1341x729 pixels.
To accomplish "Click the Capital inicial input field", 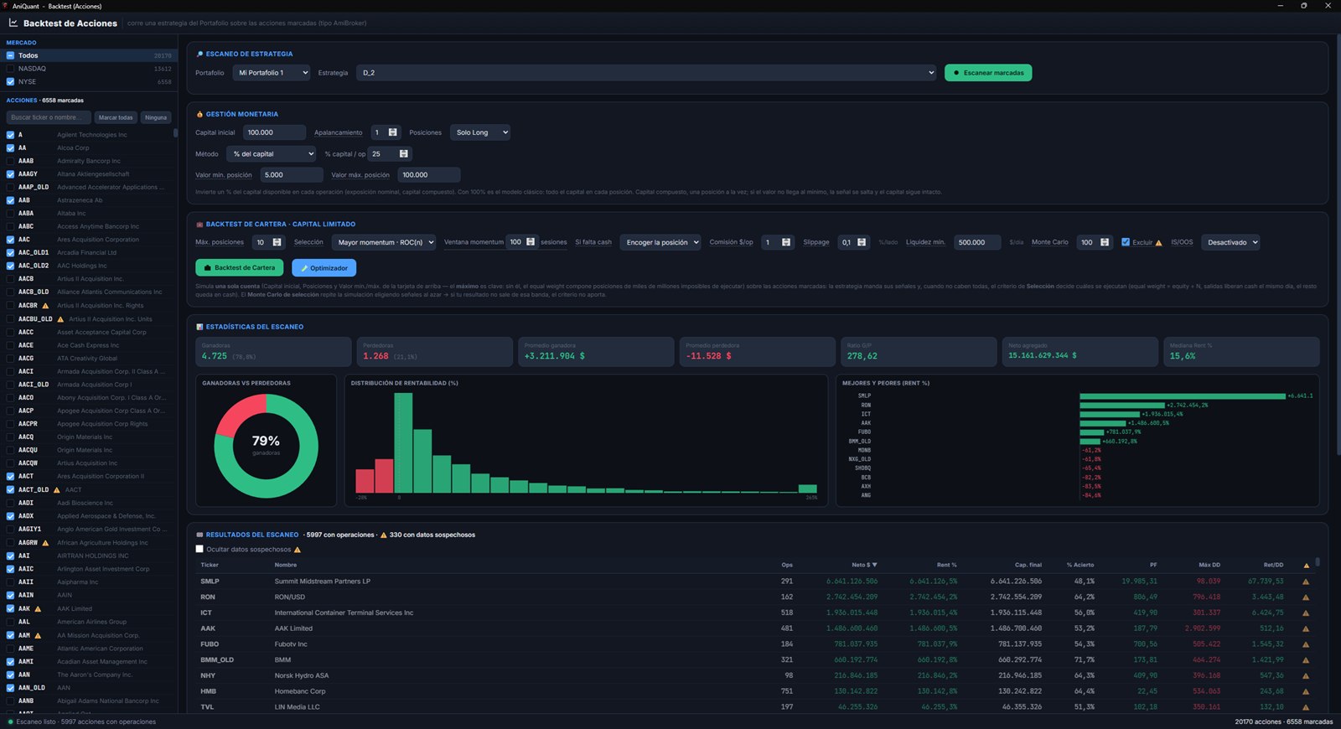I will point(274,132).
